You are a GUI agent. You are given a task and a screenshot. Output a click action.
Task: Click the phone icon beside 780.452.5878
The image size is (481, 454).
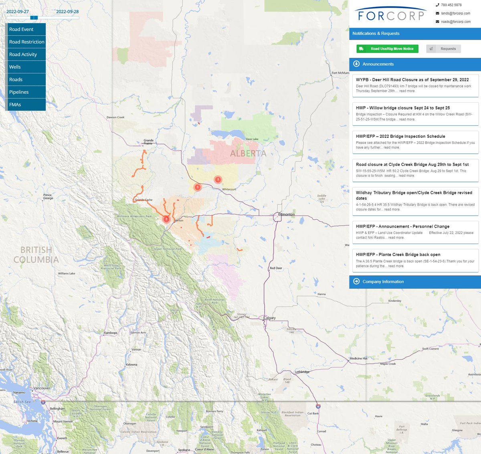pyautogui.click(x=437, y=5)
